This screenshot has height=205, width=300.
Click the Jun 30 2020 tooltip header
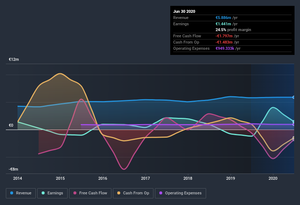pos(184,11)
